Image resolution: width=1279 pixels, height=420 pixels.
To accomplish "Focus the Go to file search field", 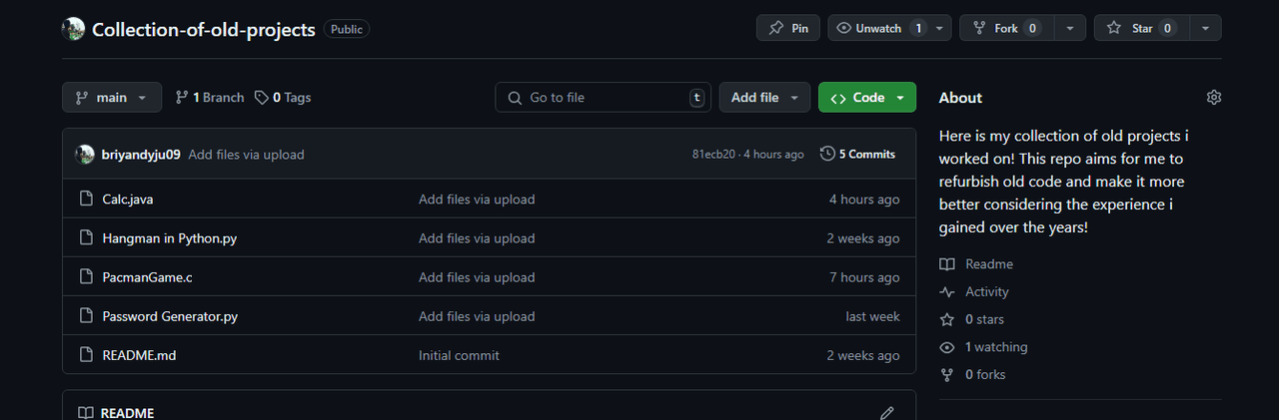I will (604, 98).
